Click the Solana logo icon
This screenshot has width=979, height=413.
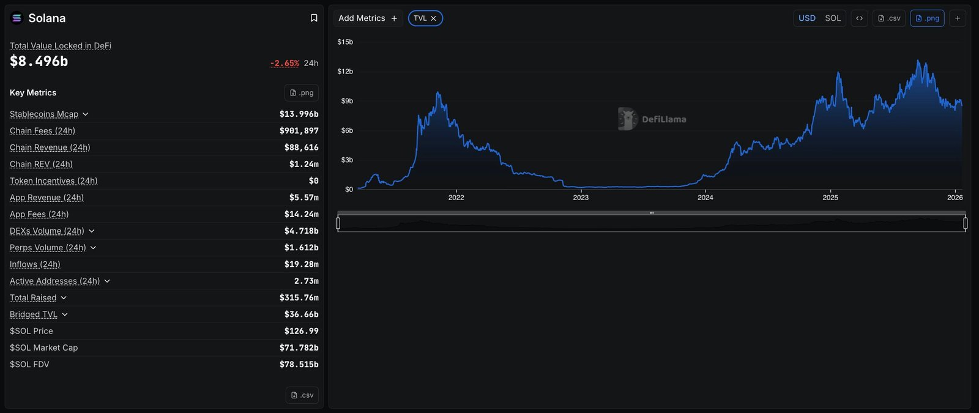coord(17,18)
